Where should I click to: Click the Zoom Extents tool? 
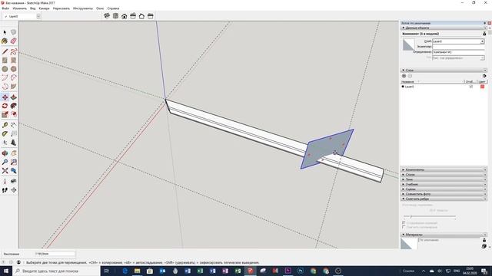point(5,171)
